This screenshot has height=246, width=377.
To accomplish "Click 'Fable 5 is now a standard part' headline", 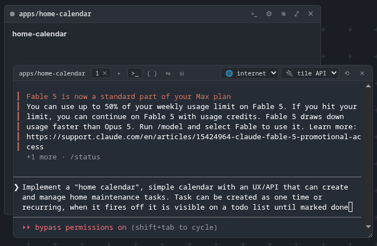I will click(x=128, y=97).
